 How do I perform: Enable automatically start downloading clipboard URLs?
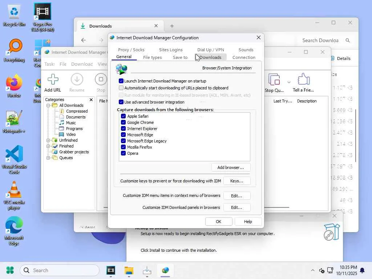point(121,88)
